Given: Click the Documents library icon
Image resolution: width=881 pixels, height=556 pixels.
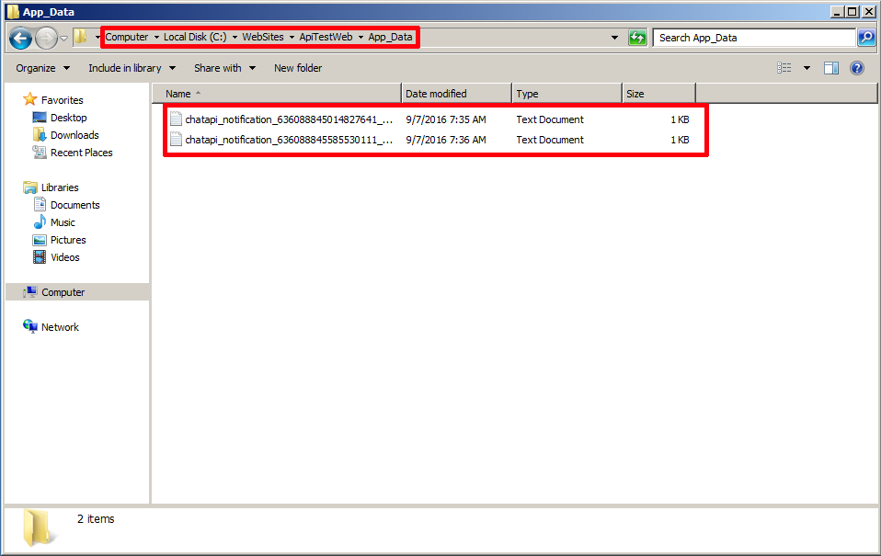Looking at the screenshot, I should [x=40, y=204].
